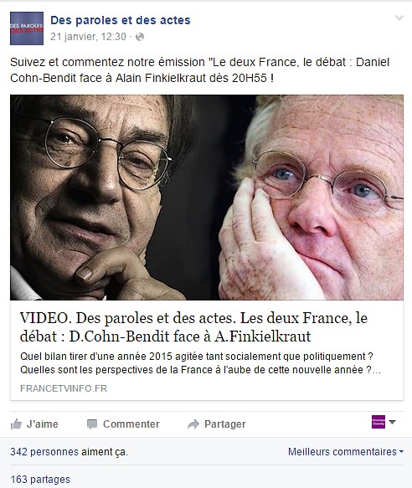Open the VIDEO. Des paroles et des actes headline
The height and width of the screenshot is (488, 412).
[193, 327]
